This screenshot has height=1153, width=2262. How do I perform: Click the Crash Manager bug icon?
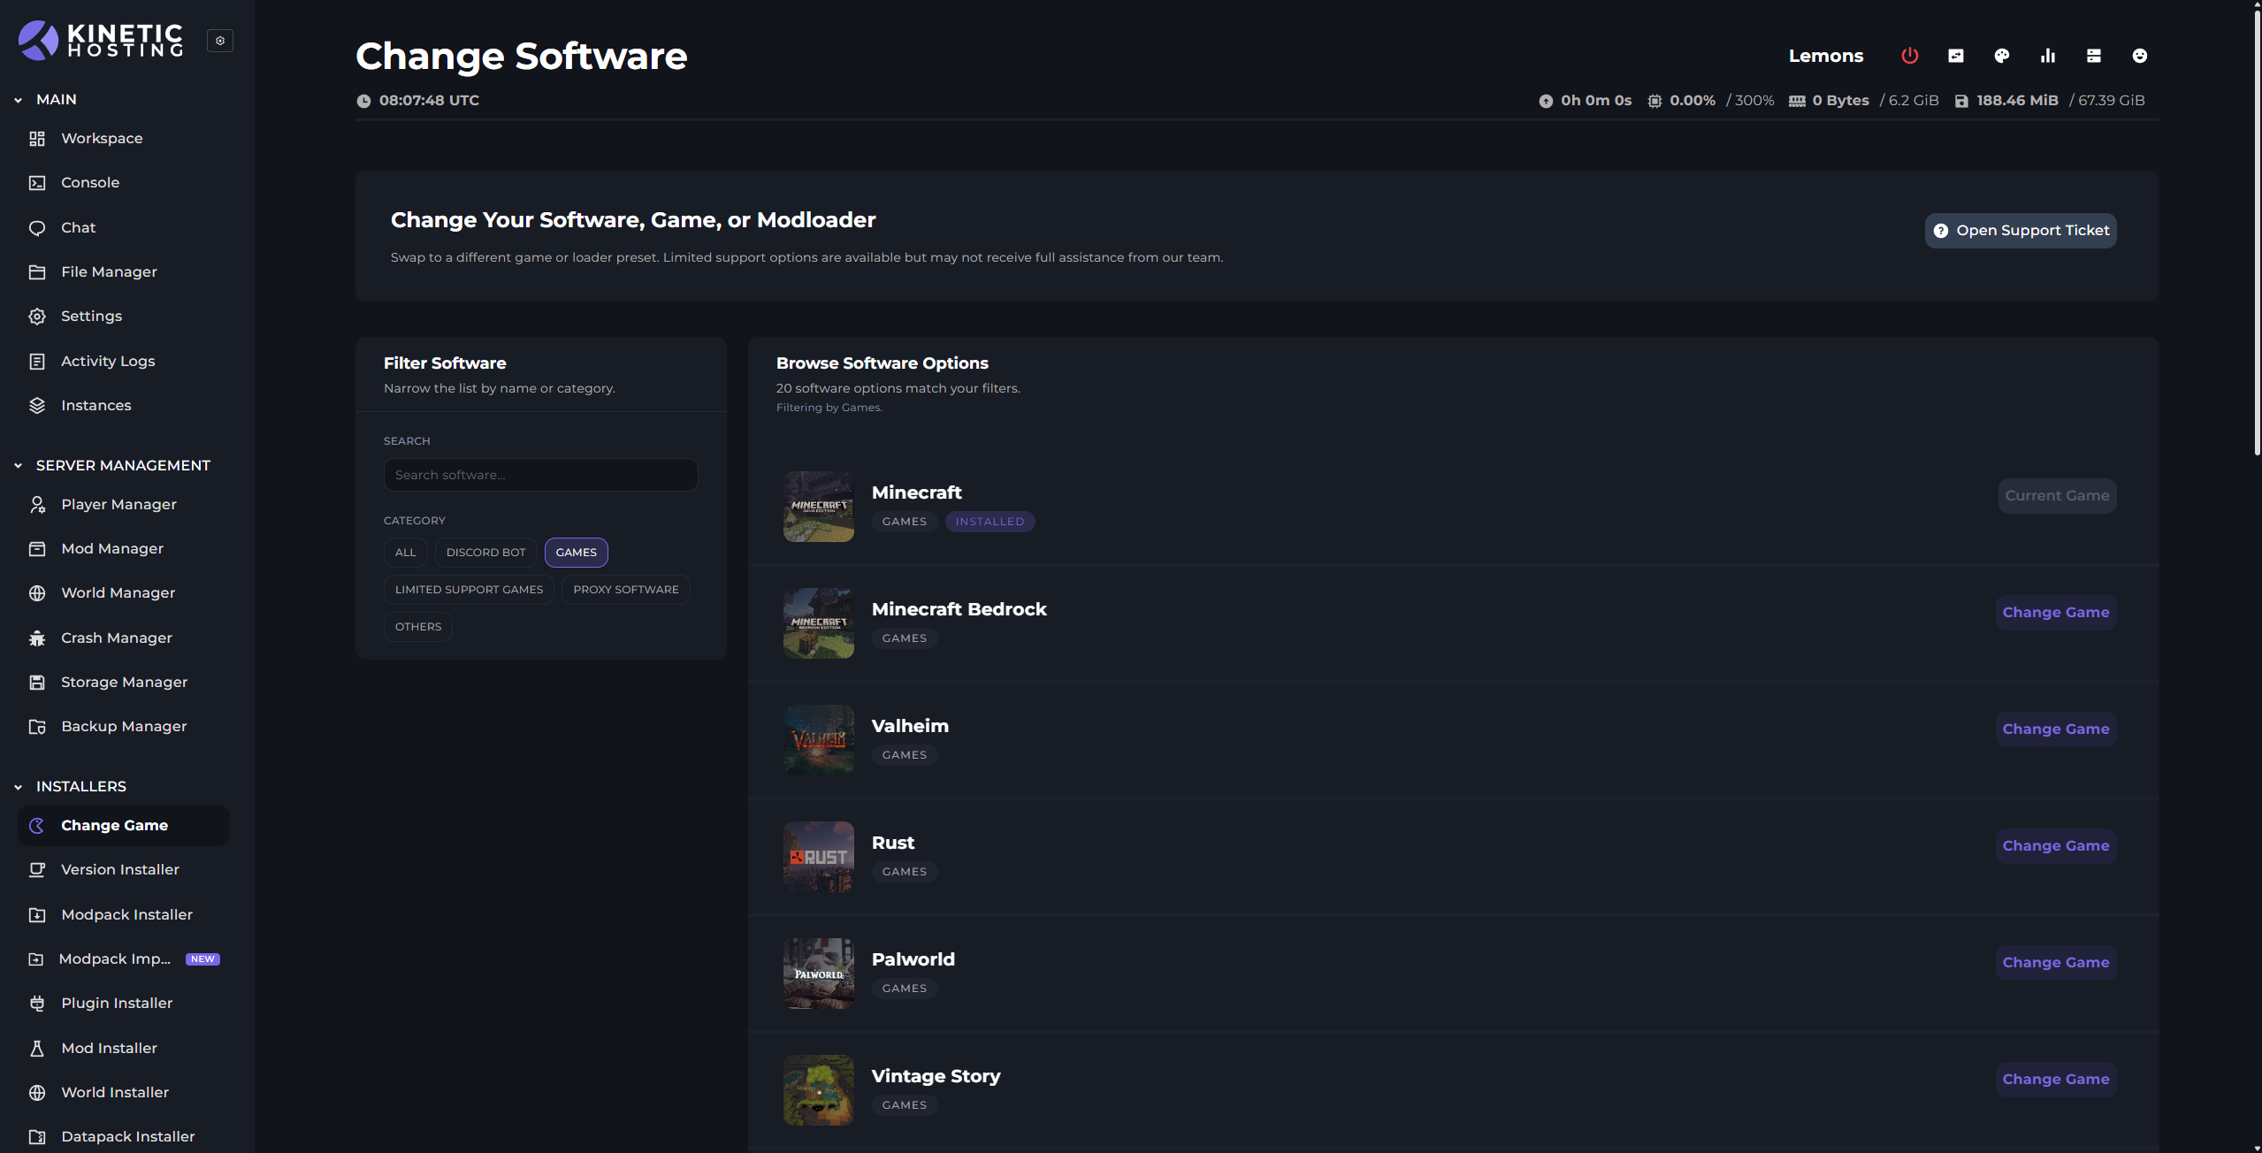pos(37,638)
